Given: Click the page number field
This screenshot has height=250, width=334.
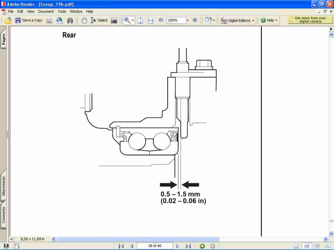Looking at the screenshot, I should point(155,246).
